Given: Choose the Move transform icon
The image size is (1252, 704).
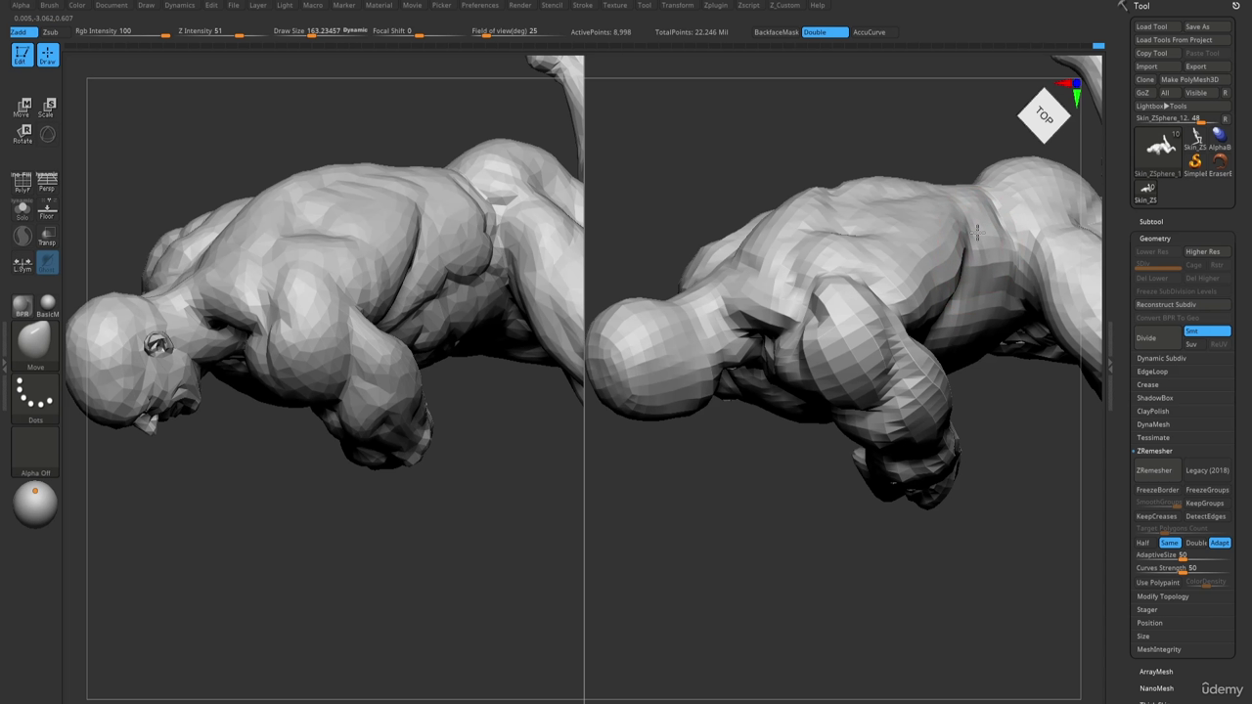Looking at the screenshot, I should 22,108.
